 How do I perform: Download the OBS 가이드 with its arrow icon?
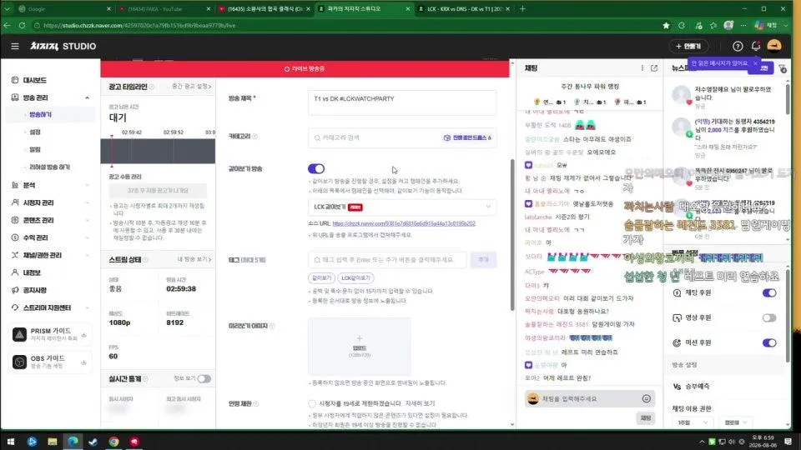[x=83, y=362]
